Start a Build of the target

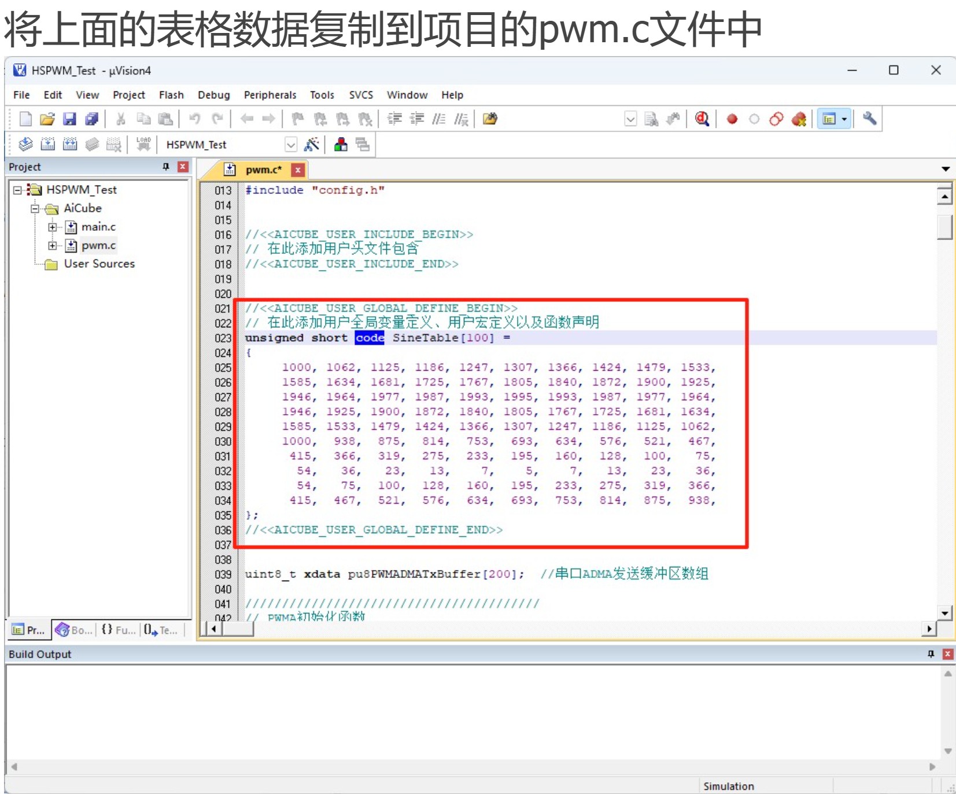[48, 145]
